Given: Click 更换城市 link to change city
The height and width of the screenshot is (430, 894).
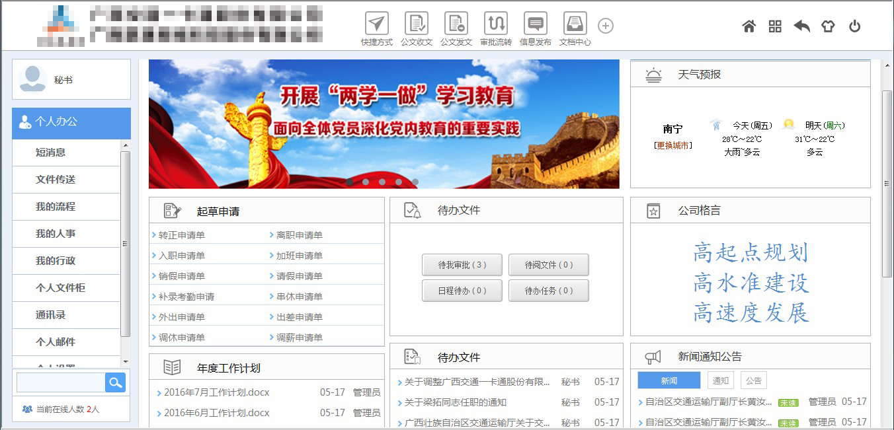Looking at the screenshot, I should (x=672, y=145).
